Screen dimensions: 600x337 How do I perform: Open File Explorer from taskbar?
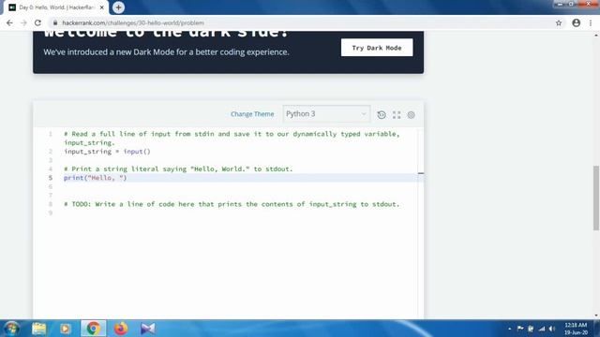pyautogui.click(x=38, y=329)
